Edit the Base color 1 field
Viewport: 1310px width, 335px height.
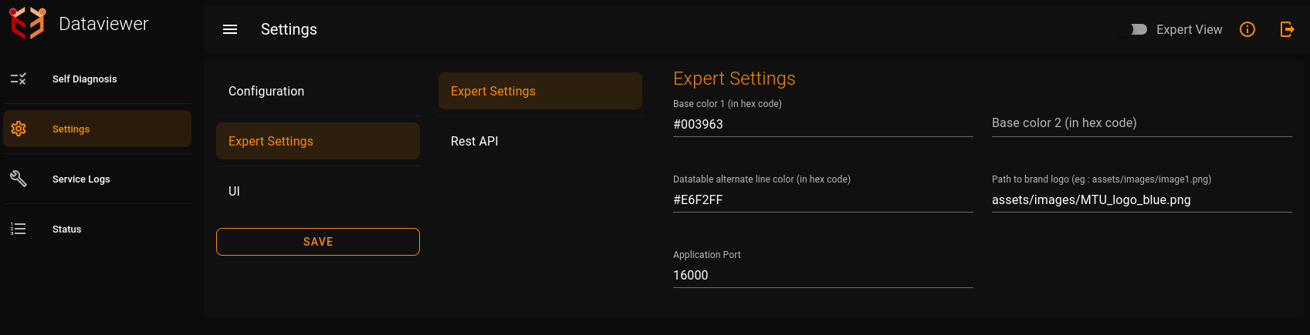pos(823,124)
